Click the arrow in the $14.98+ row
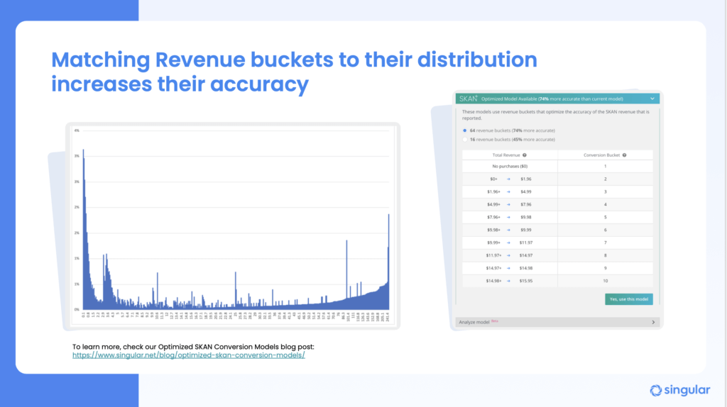 point(508,281)
